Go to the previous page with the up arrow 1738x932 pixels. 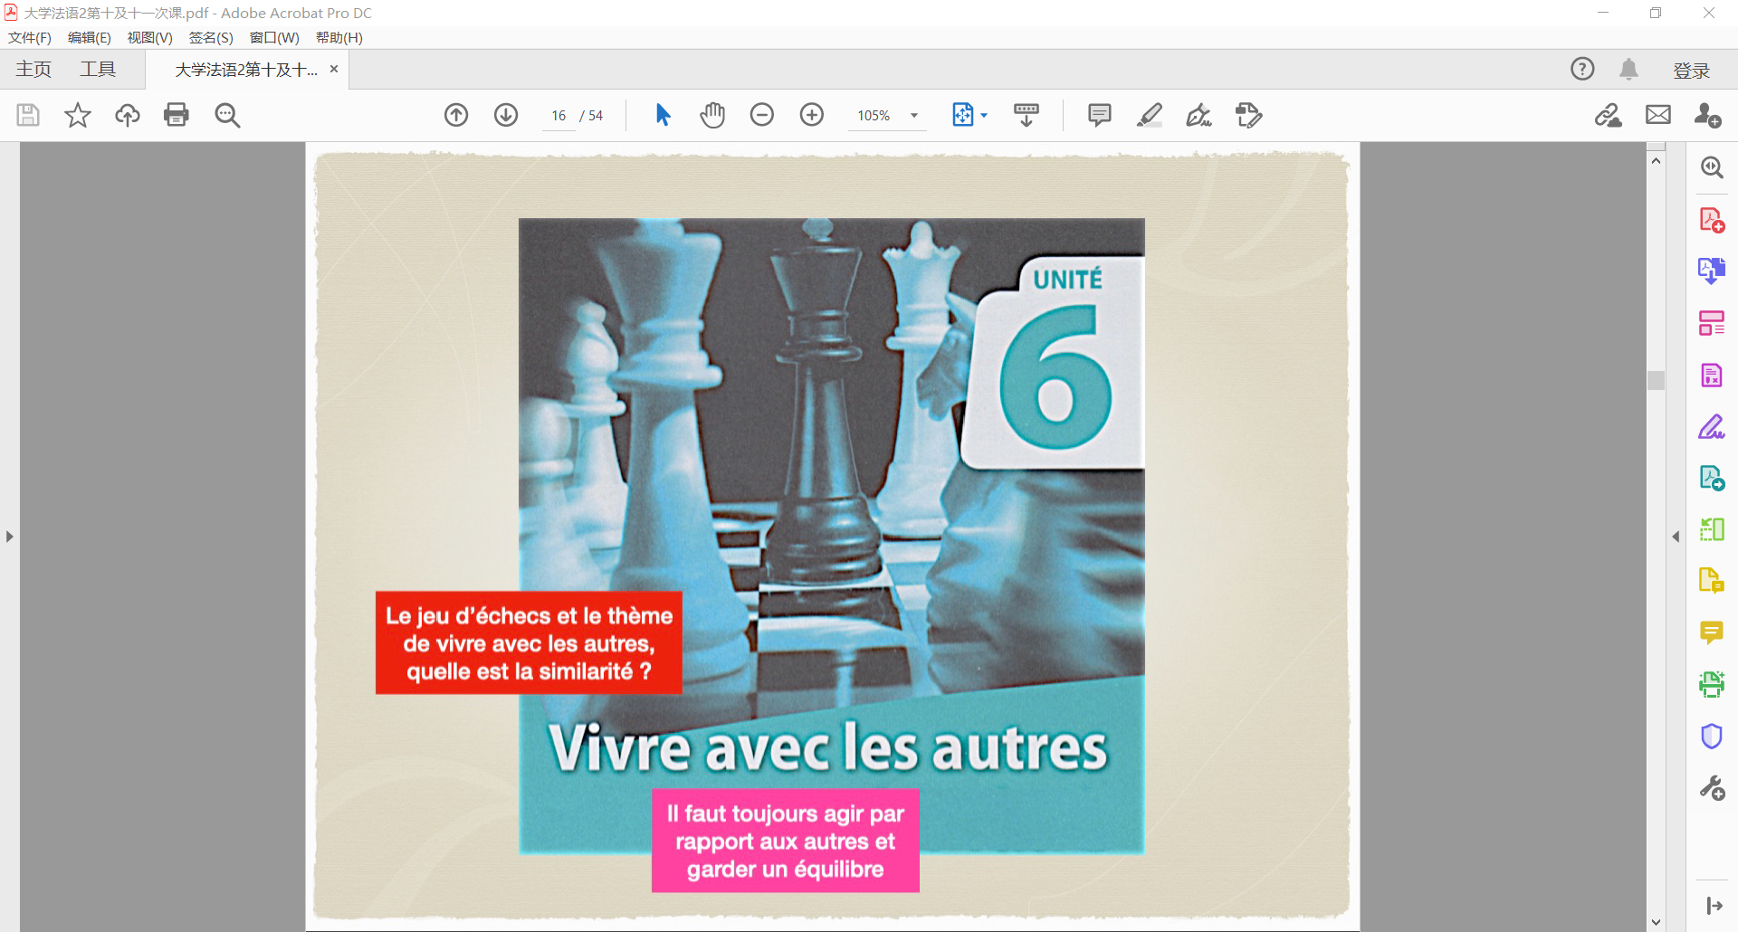click(456, 115)
